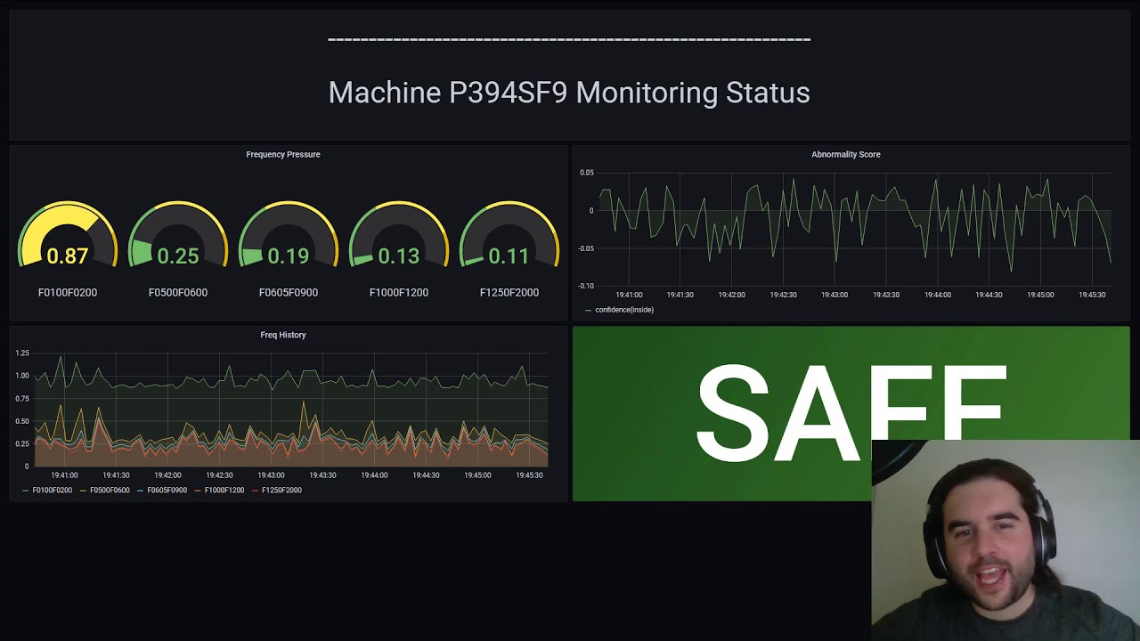
Task: Click the 0.05 y-axis value in Abnormality Score
Action: coord(586,173)
